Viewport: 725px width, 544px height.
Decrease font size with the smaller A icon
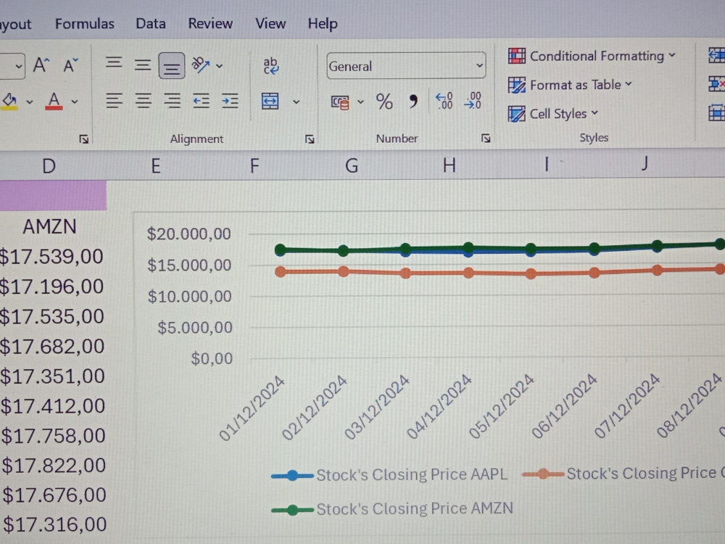[70, 66]
